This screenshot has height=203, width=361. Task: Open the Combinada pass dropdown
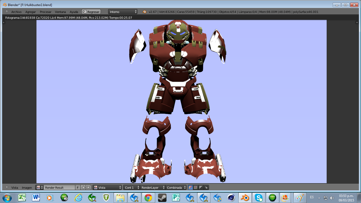coord(176,188)
